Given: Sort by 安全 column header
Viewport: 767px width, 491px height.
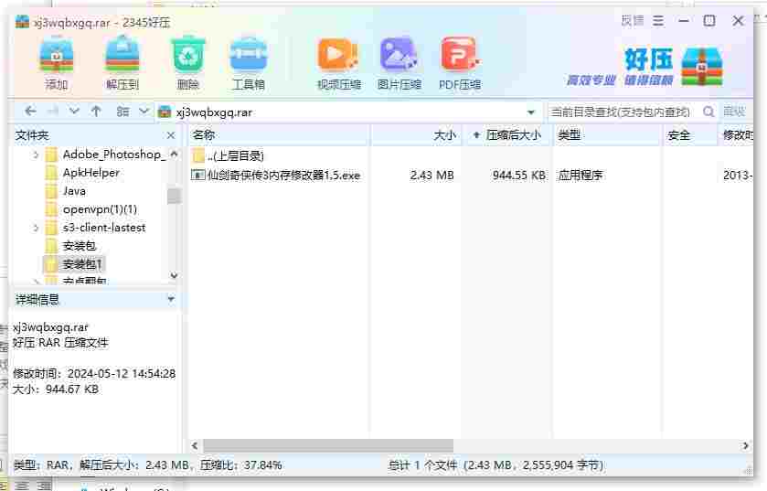Looking at the screenshot, I should pos(689,135).
